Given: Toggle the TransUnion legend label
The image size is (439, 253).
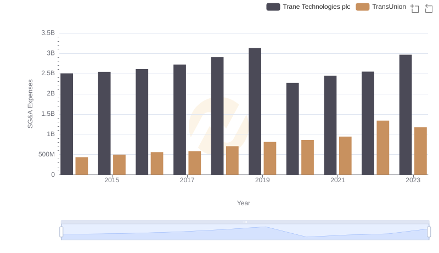Looking at the screenshot, I should coord(389,7).
